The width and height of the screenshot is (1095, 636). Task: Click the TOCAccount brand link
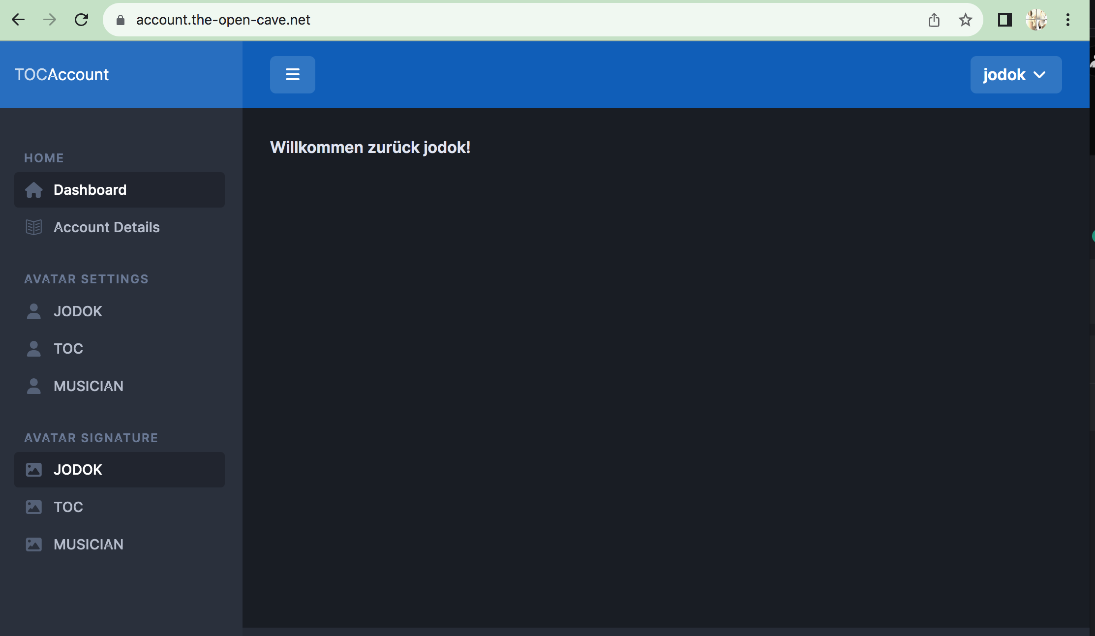[x=61, y=75]
